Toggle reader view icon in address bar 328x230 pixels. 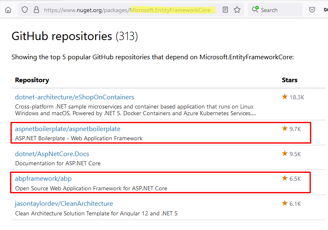pyautogui.click(x=225, y=10)
